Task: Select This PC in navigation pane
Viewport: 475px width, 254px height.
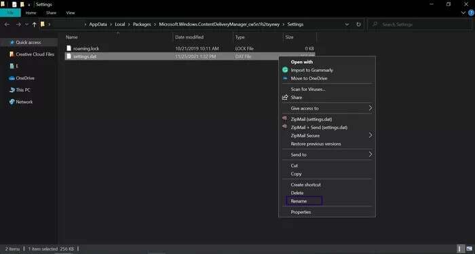Action: (x=20, y=90)
